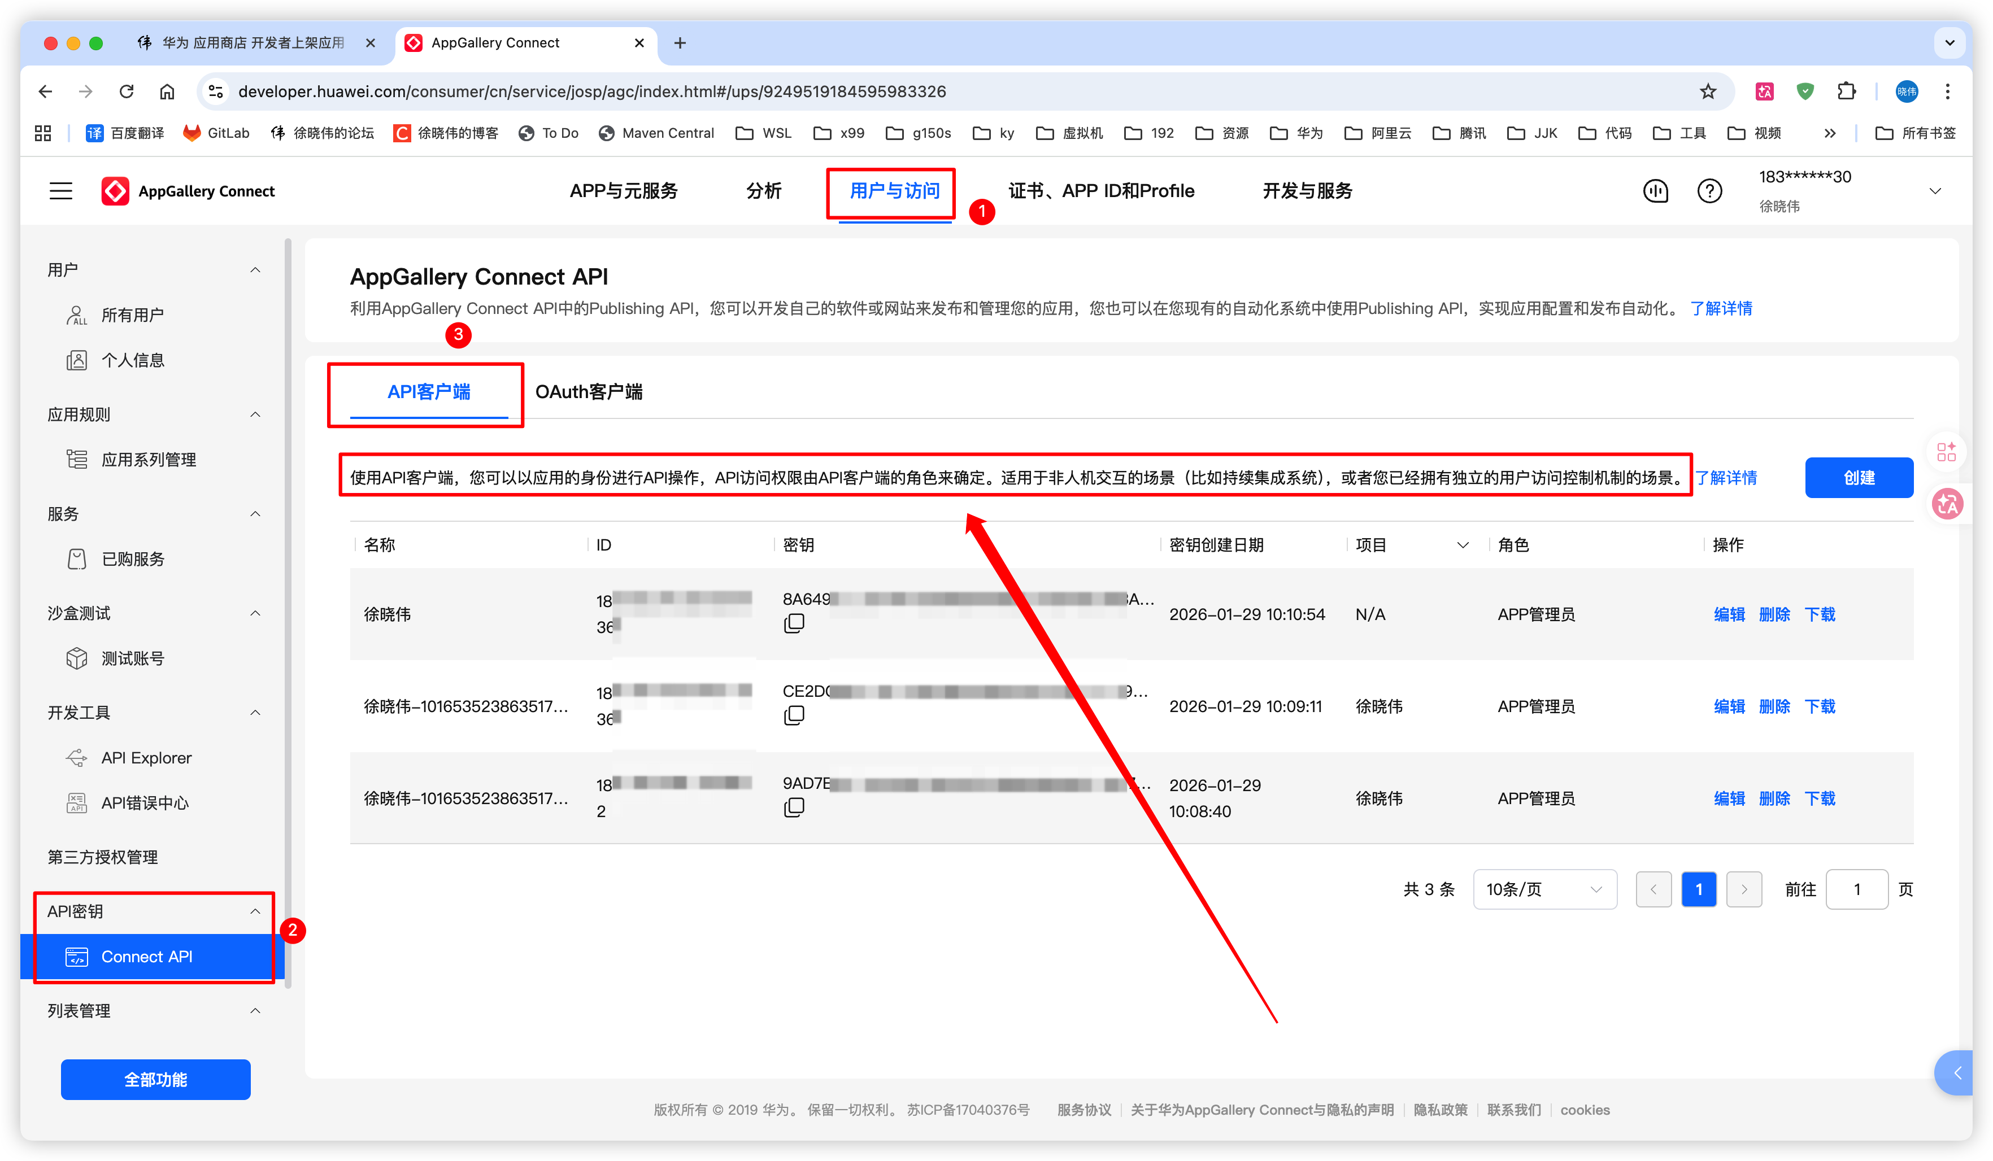Open the help question mark icon

1709,190
